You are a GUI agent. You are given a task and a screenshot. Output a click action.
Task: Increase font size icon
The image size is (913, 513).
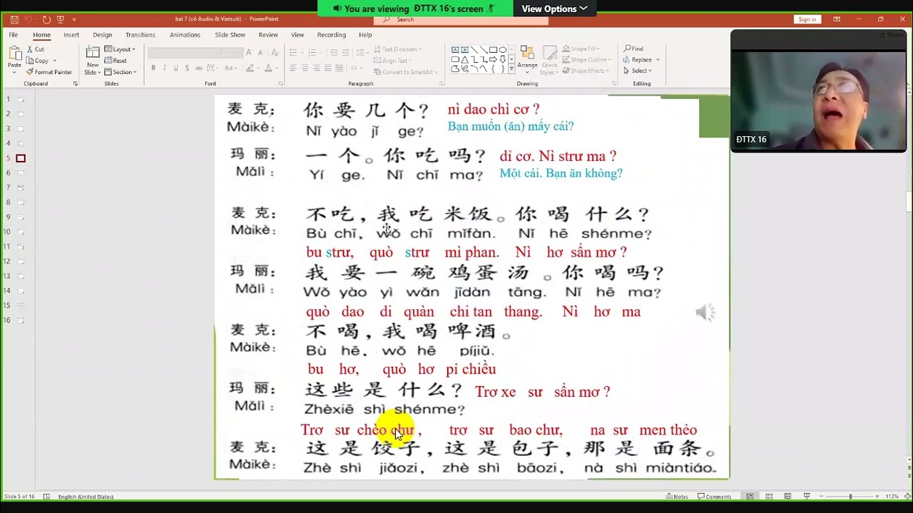pos(248,53)
